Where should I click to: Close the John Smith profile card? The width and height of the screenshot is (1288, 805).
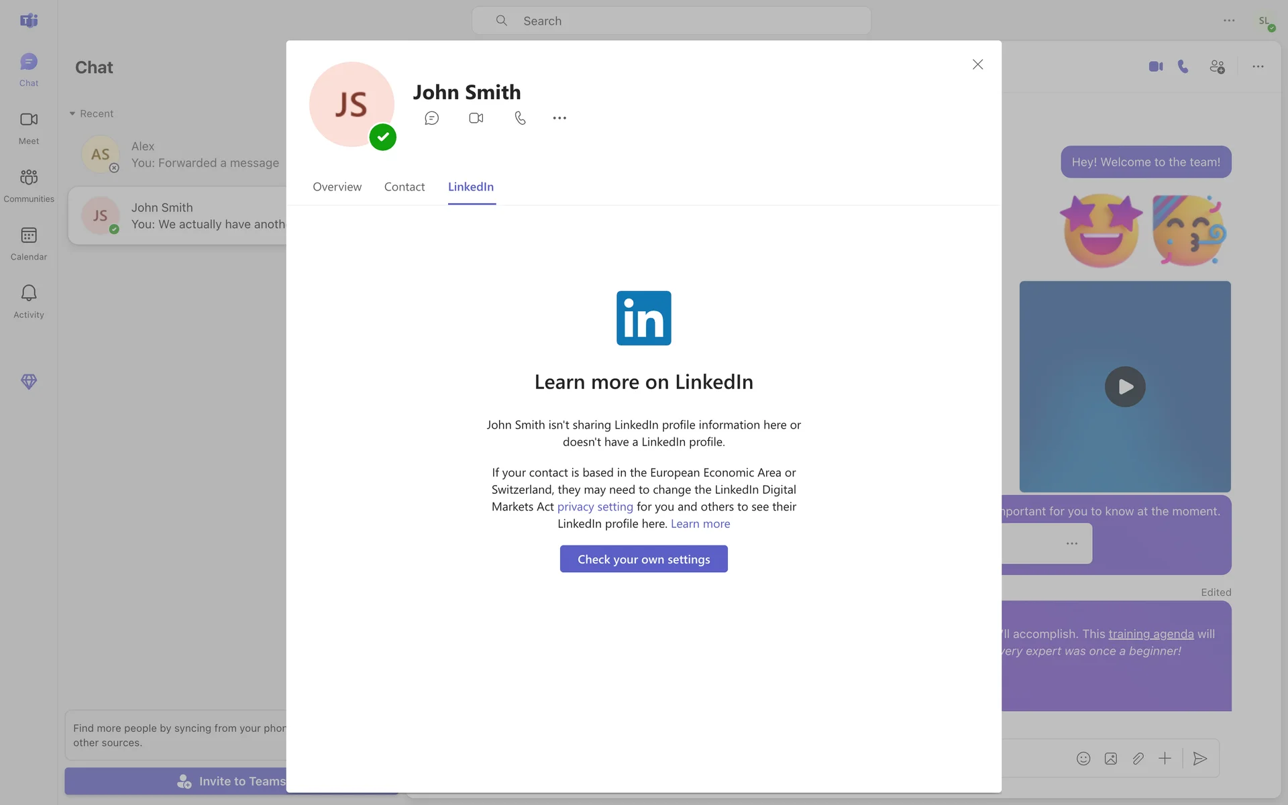tap(977, 64)
